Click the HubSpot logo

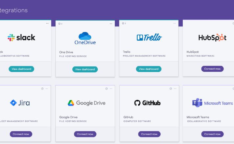point(212,38)
